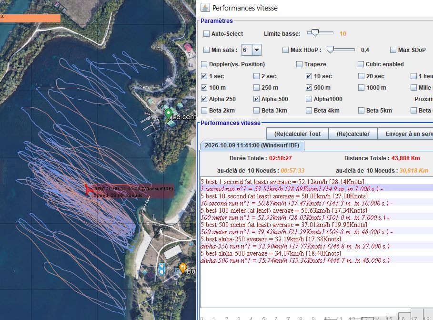Check the Alpha1000 checkbox
The width and height of the screenshot is (433, 320).
point(309,99)
